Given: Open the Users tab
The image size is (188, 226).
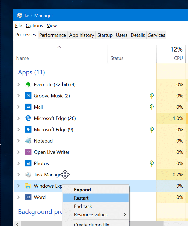Looking at the screenshot, I should point(122,35).
